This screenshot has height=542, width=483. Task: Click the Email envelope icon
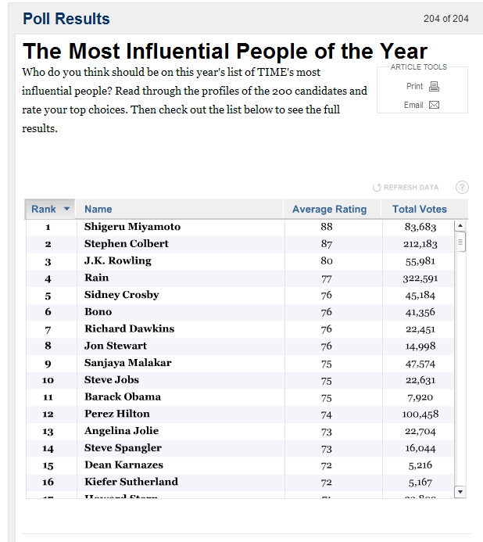[434, 105]
